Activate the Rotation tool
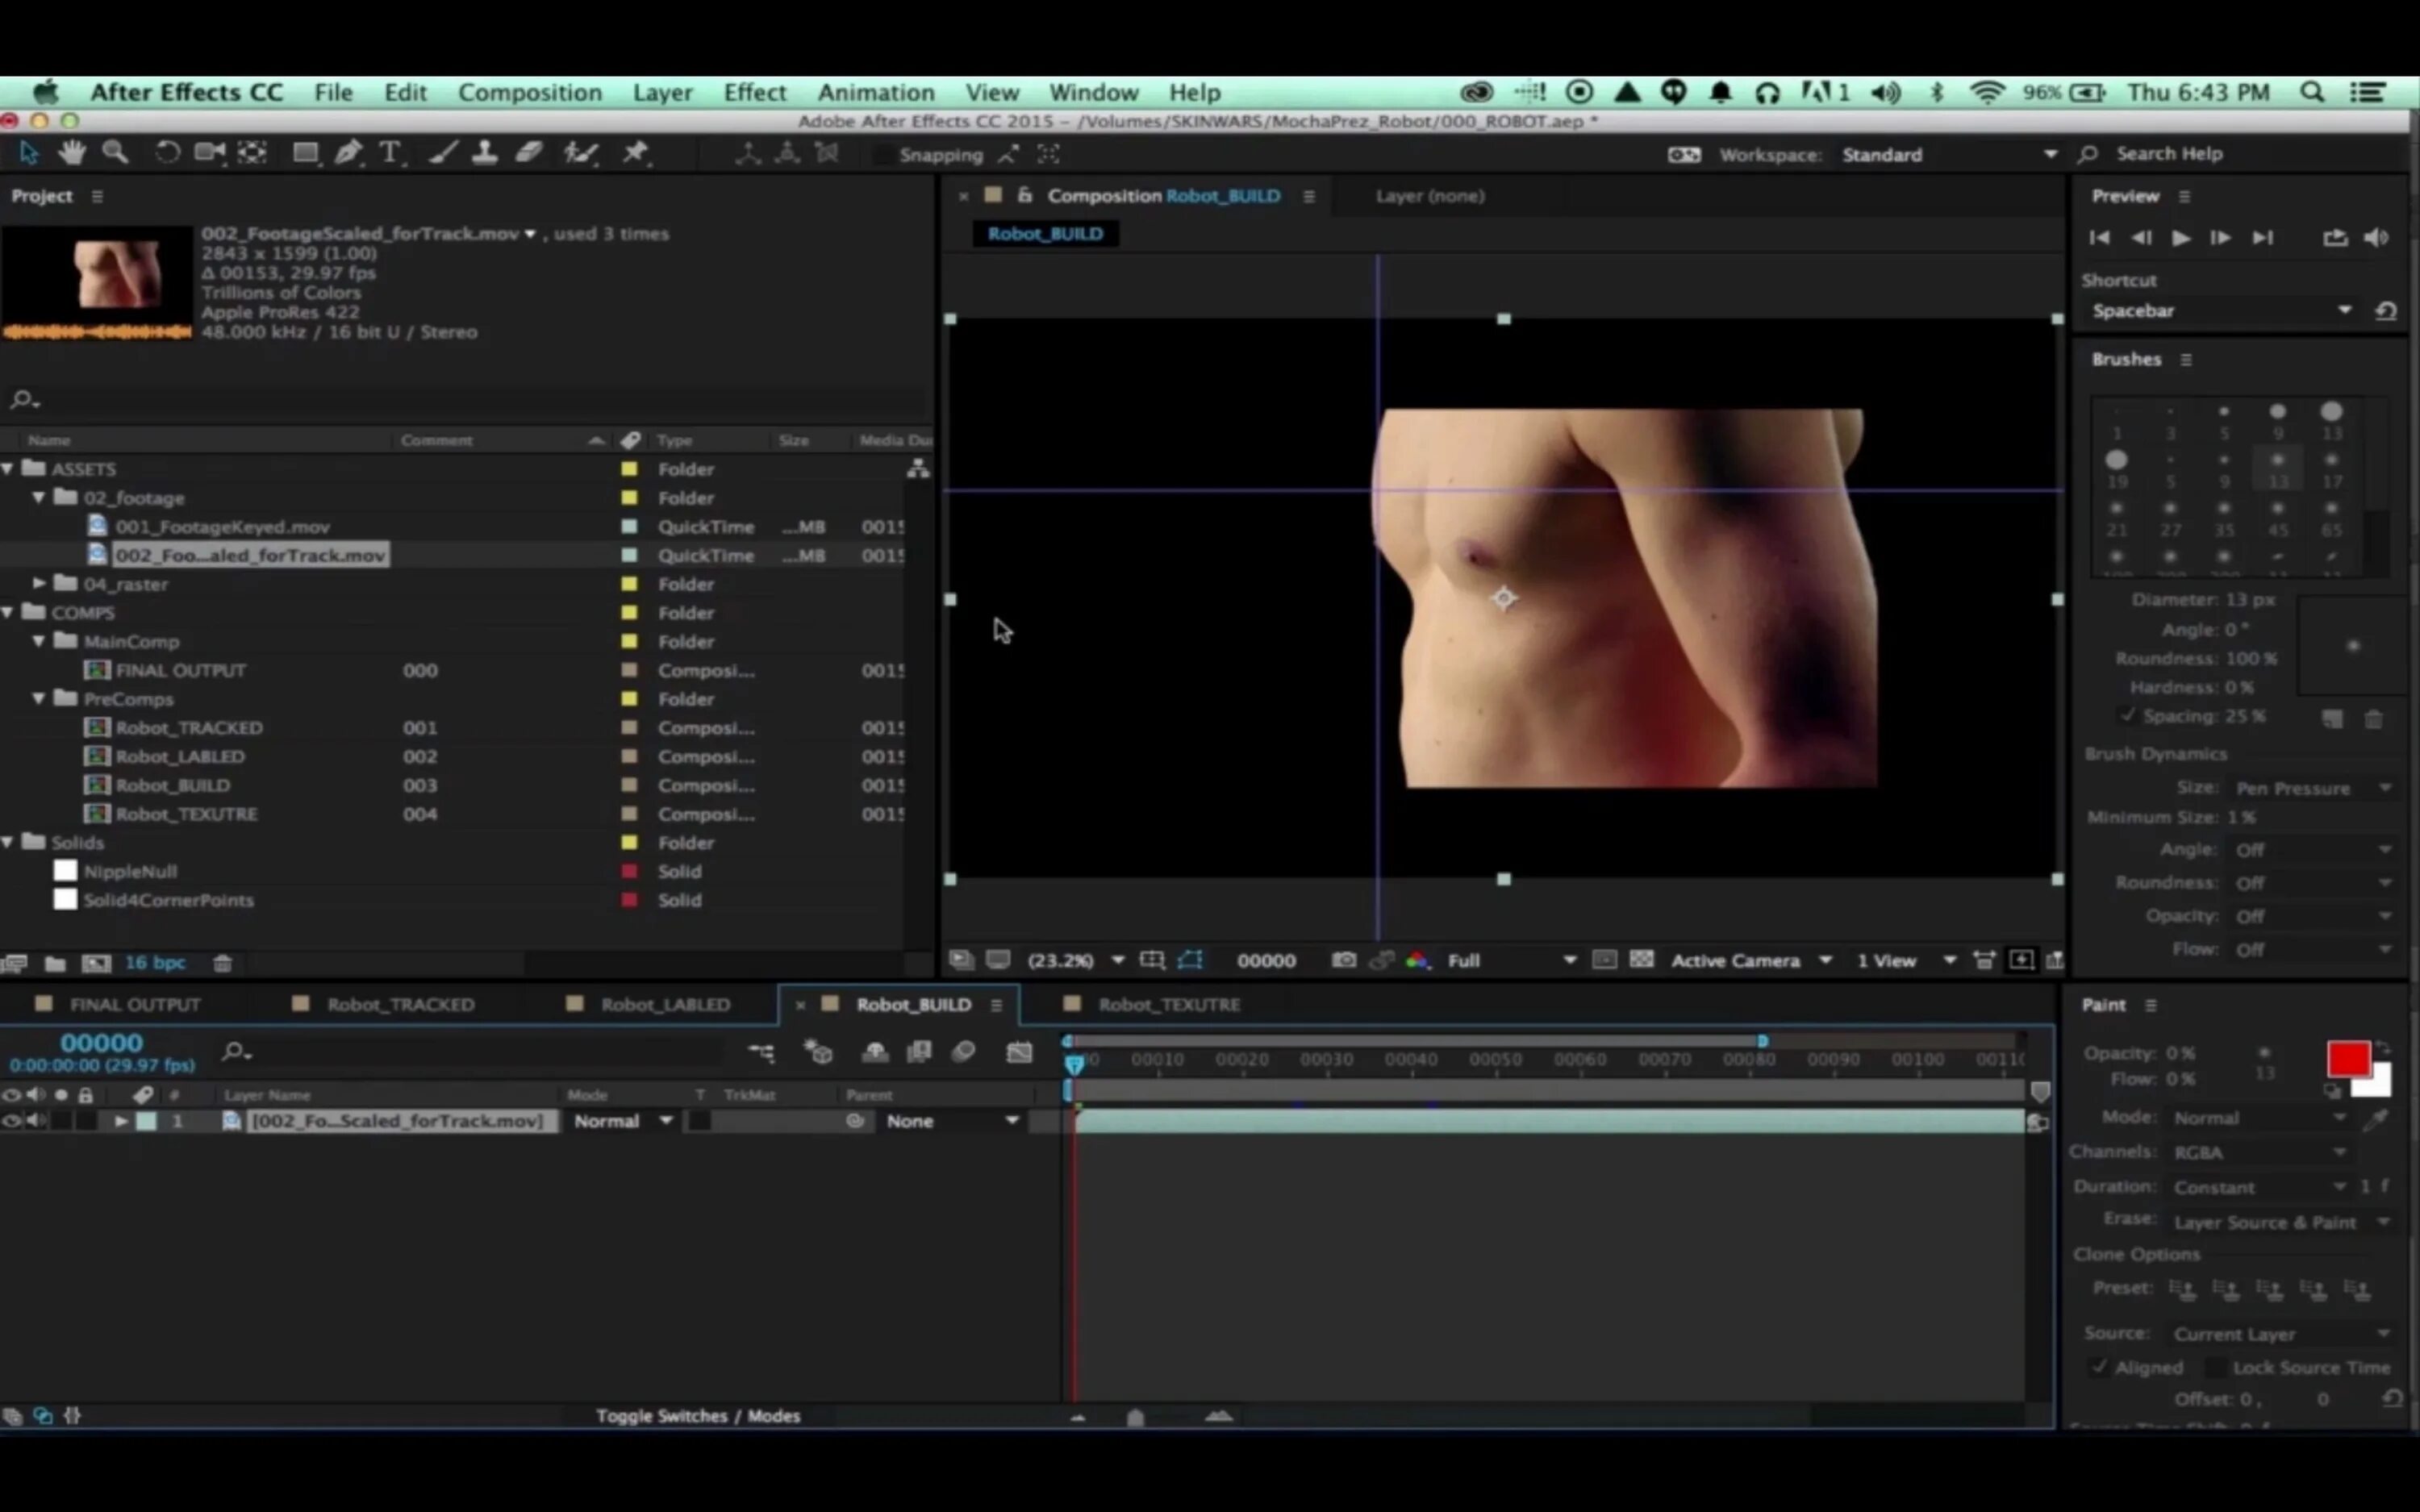2420x1512 pixels. click(x=167, y=153)
